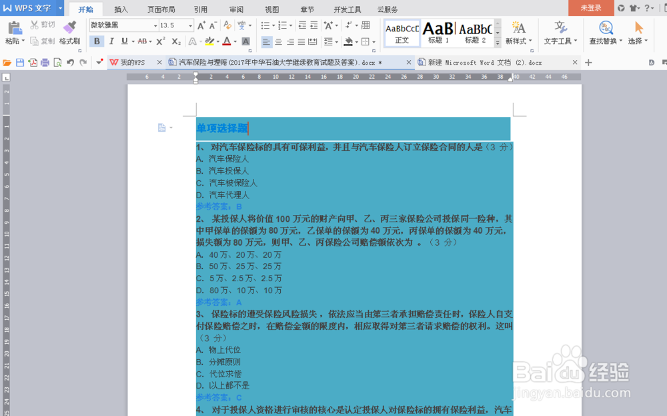Apply superscript formatting
Viewport: 667px width, 416px height.
159,41
